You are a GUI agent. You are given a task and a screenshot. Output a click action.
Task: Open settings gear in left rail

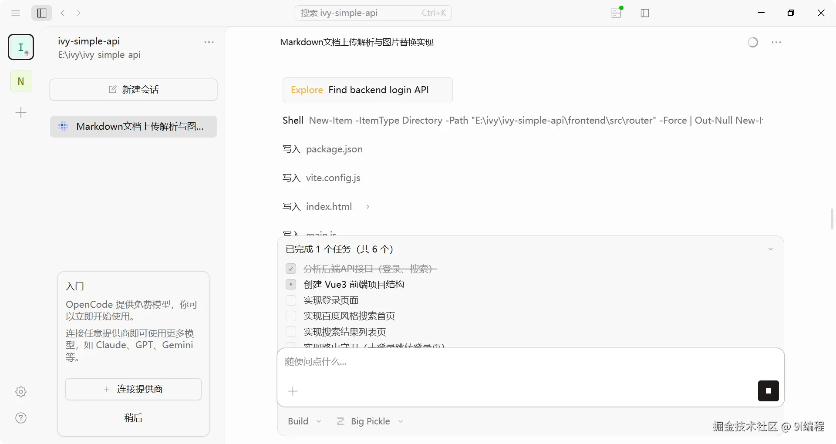[x=21, y=392]
